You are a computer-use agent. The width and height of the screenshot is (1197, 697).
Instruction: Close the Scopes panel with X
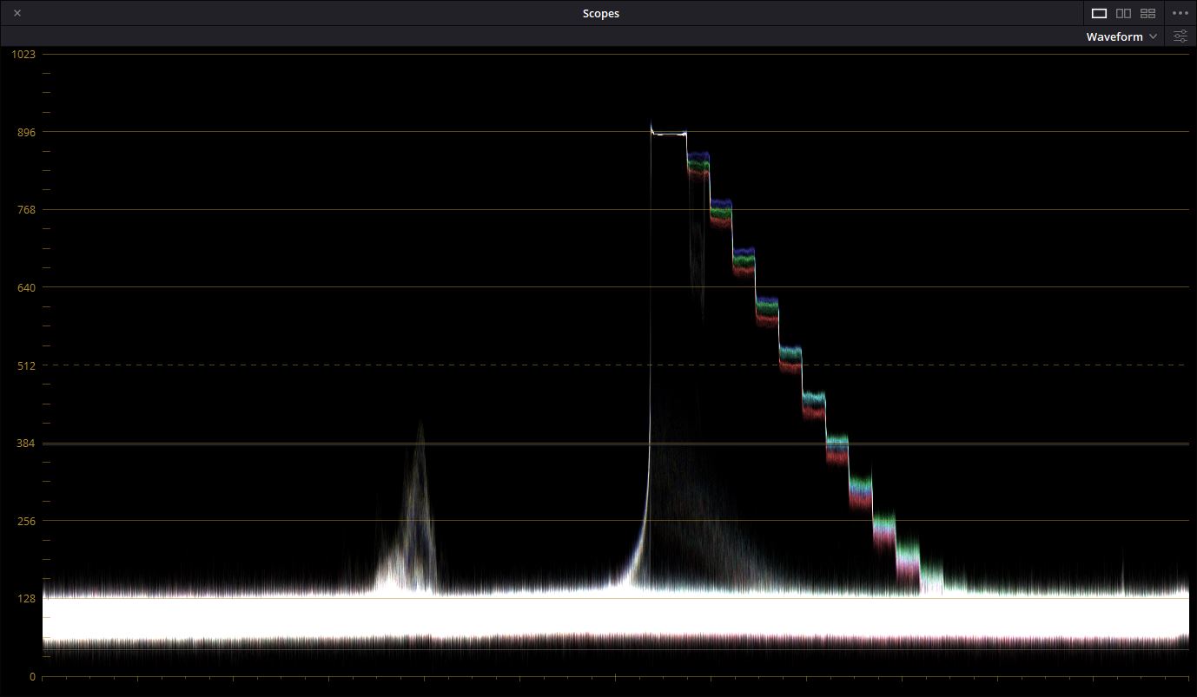click(17, 13)
